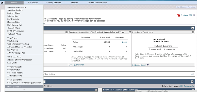Click the Policy quarantine row label
197x92 pixels.
(75, 42)
